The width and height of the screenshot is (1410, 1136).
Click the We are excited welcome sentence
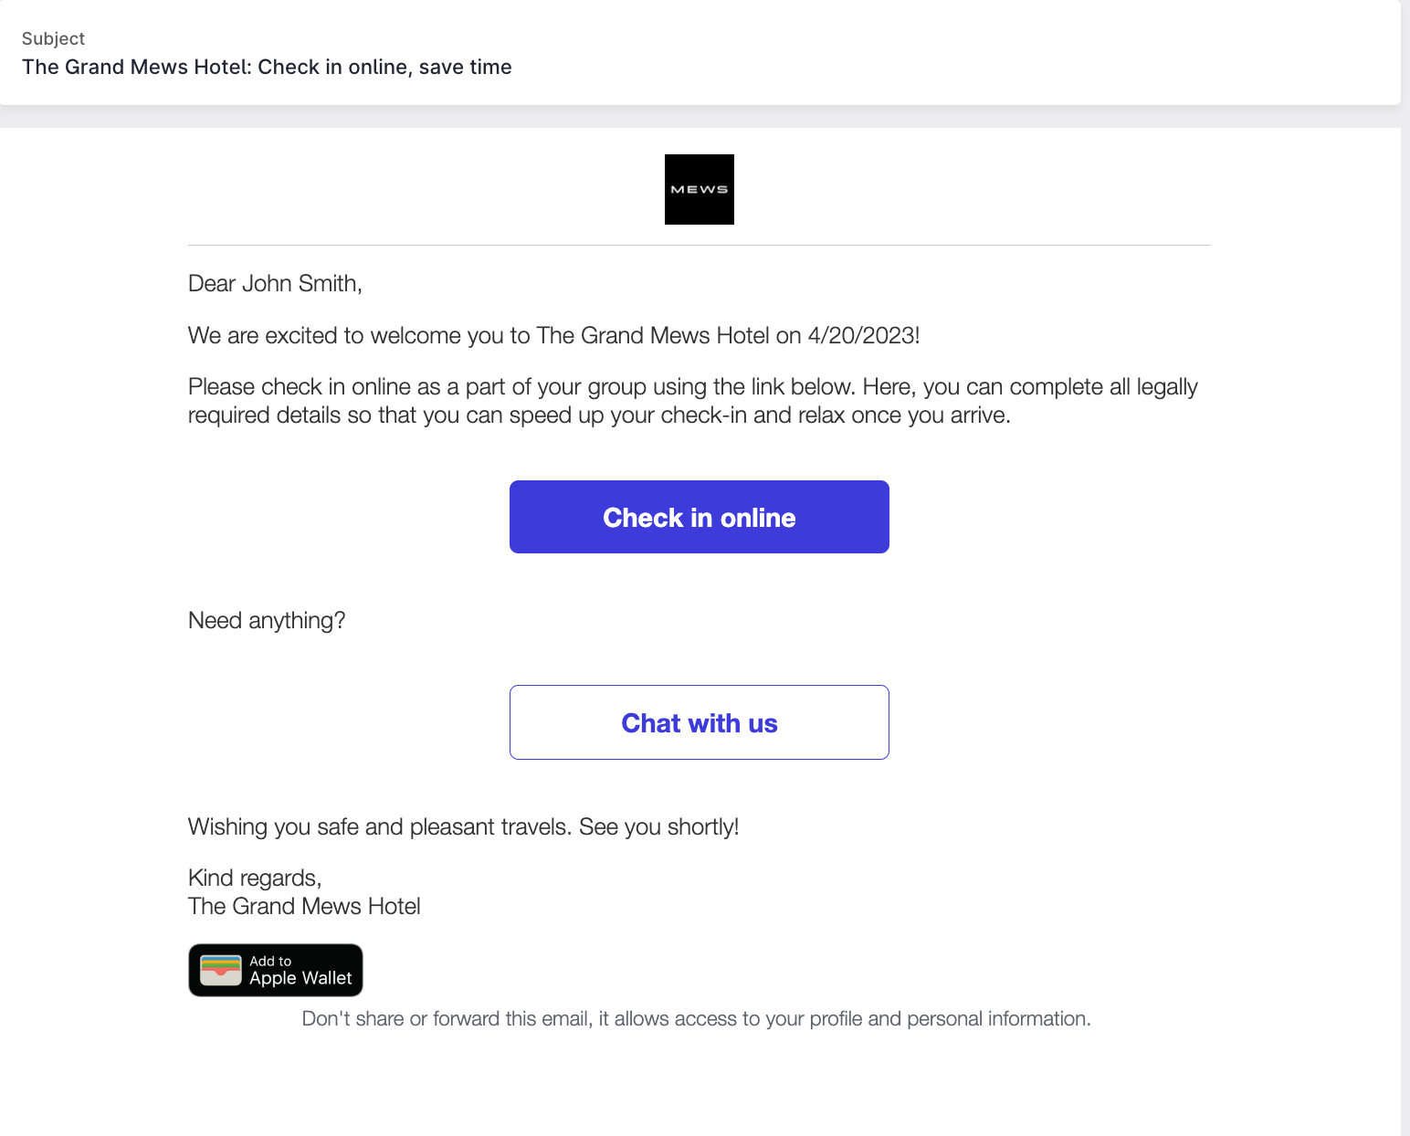click(x=553, y=335)
